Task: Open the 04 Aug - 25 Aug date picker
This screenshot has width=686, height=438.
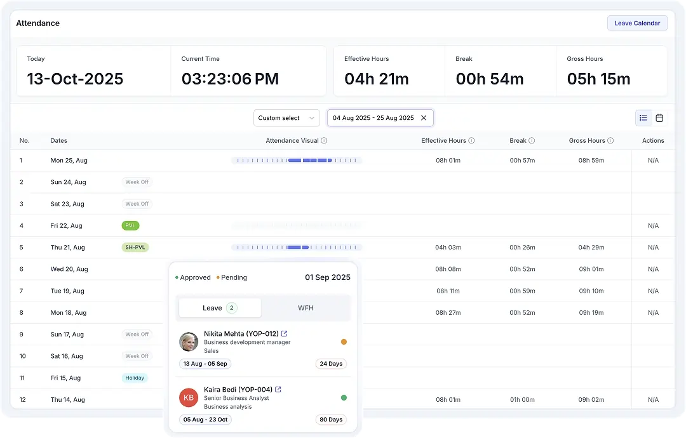Action: point(373,118)
